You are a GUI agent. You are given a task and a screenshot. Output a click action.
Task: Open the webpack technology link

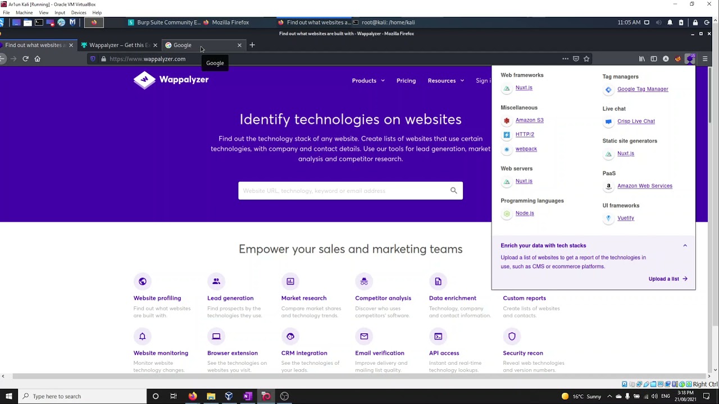click(x=526, y=149)
